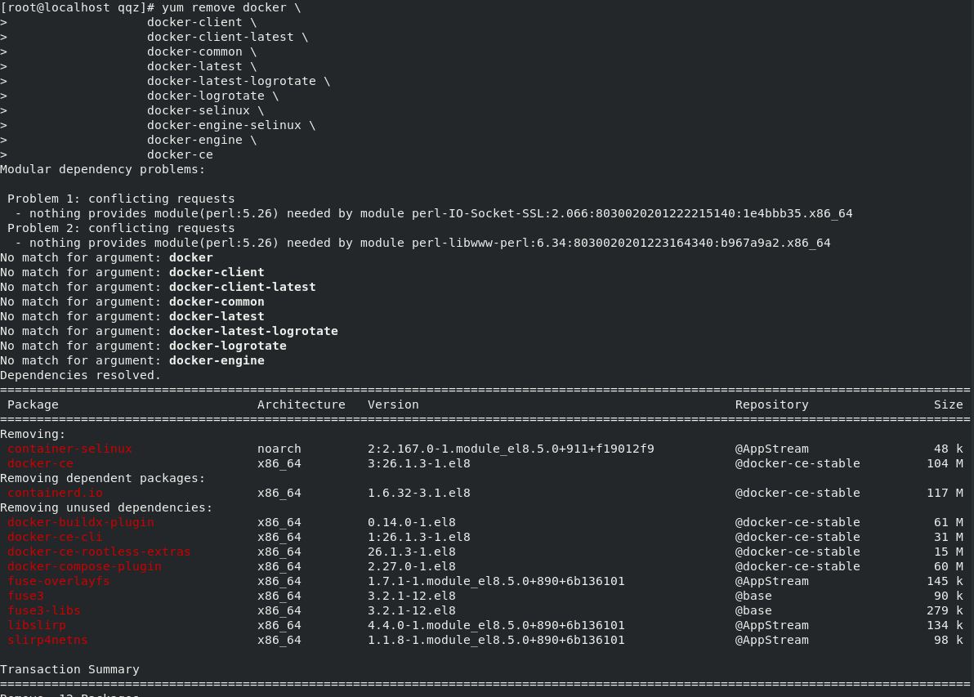This screenshot has width=974, height=697.
Task: Click the Size column header
Action: click(x=948, y=404)
